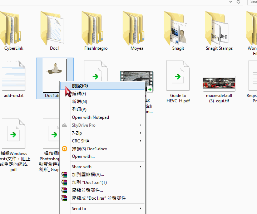Screen dimensions: 257x214
Task: Select the file icon behind 開啟(O)
Action: coord(96,71)
